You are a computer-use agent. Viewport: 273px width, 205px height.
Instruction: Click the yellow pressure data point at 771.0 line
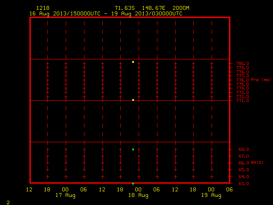pyautogui.click(x=133, y=100)
